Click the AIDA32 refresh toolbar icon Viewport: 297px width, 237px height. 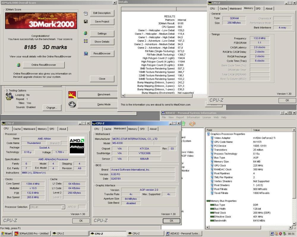tap(192, 123)
